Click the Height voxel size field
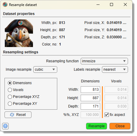Viewport: 137px width, 136px height. click(116, 98)
